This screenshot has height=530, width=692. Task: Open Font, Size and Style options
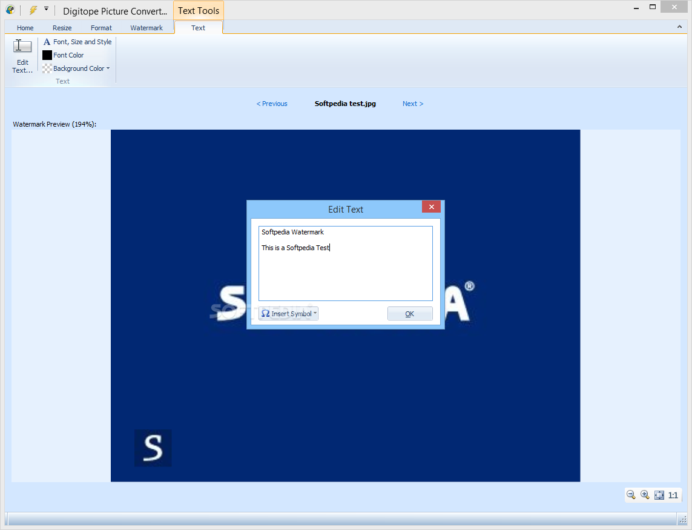tap(77, 42)
